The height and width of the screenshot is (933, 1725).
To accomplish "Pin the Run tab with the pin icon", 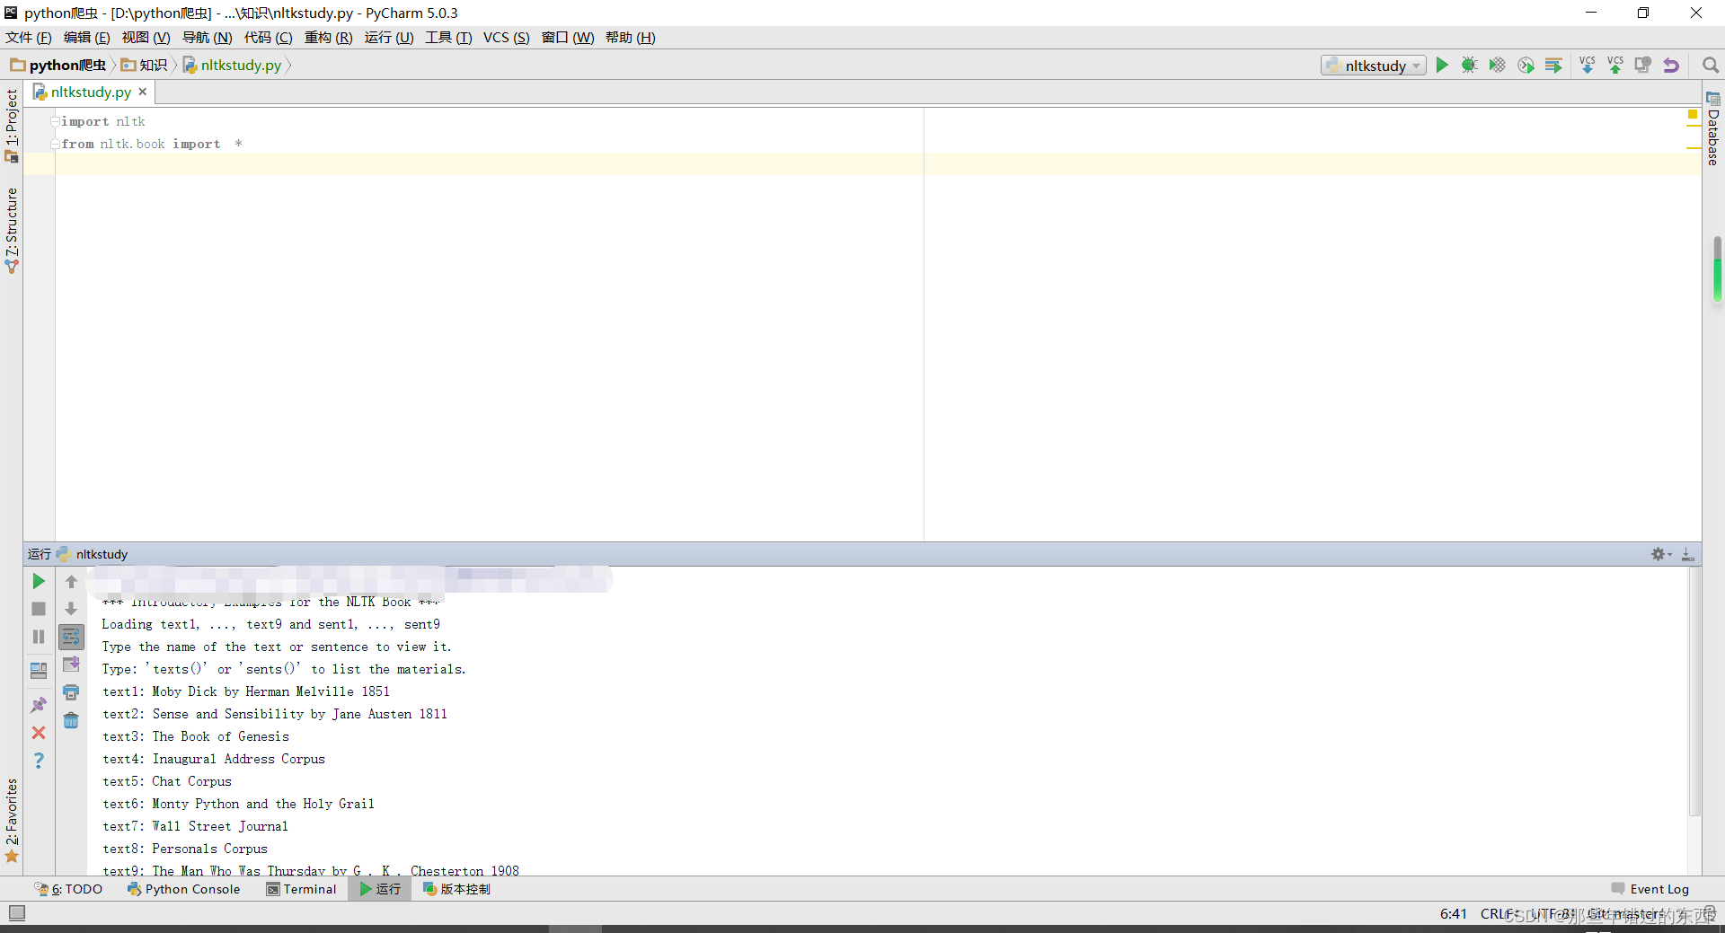I will (39, 705).
